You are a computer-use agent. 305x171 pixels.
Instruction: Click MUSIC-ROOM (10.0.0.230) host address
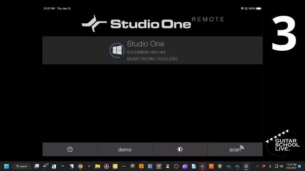[x=152, y=59]
